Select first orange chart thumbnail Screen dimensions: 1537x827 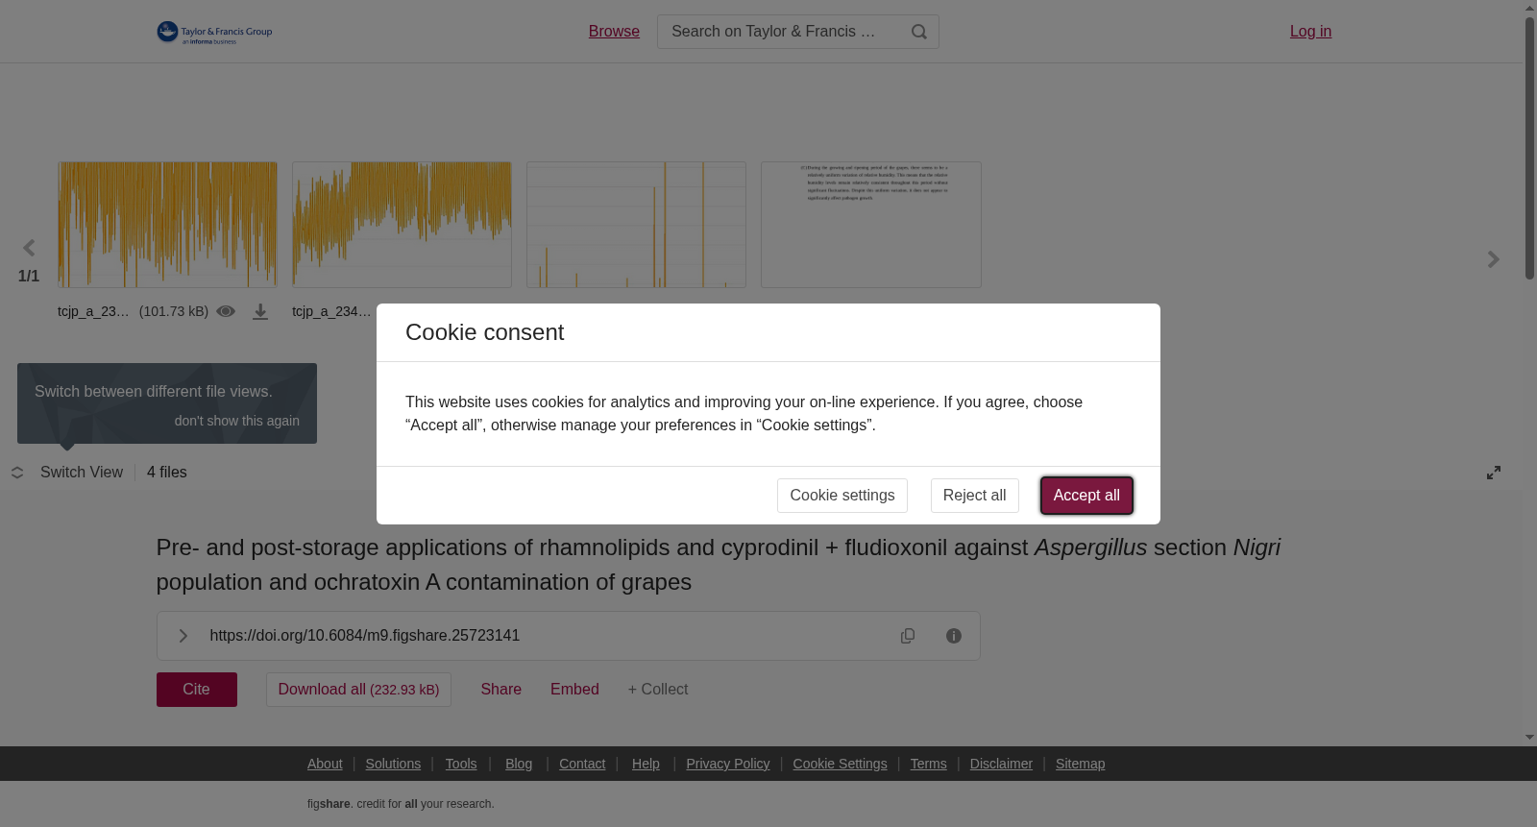point(167,225)
